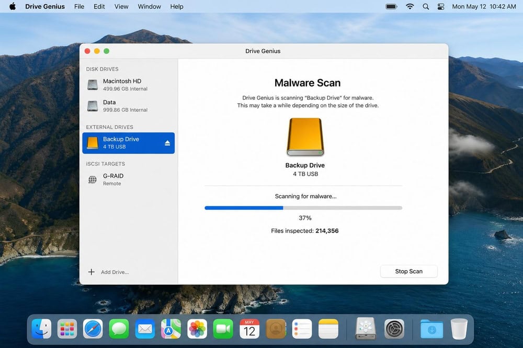Click the yellow Backup Drive sidebar icon
Screen dimensions: 523x348
[x=93, y=143]
